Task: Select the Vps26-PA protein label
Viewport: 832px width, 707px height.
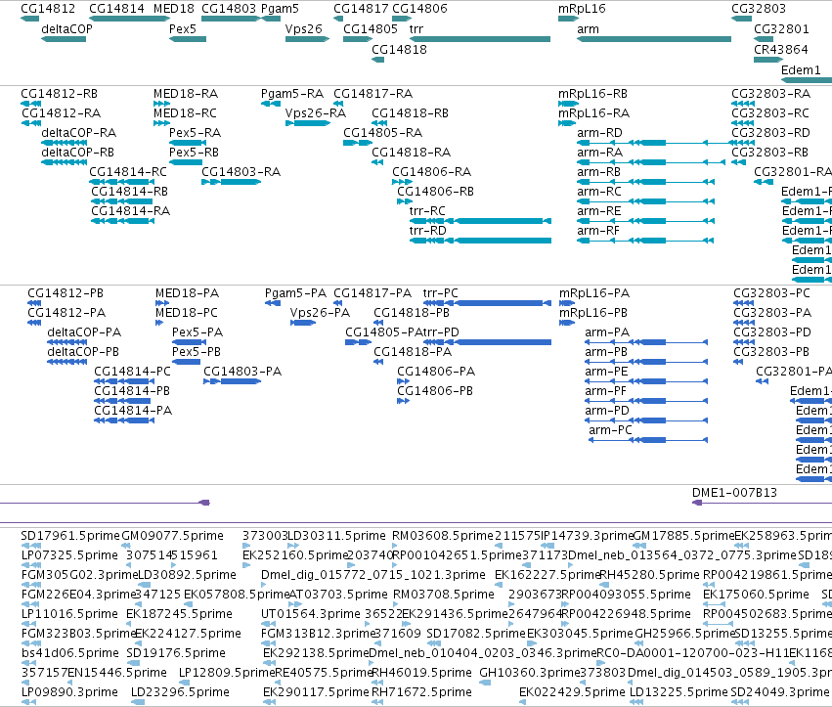Action: (x=320, y=313)
